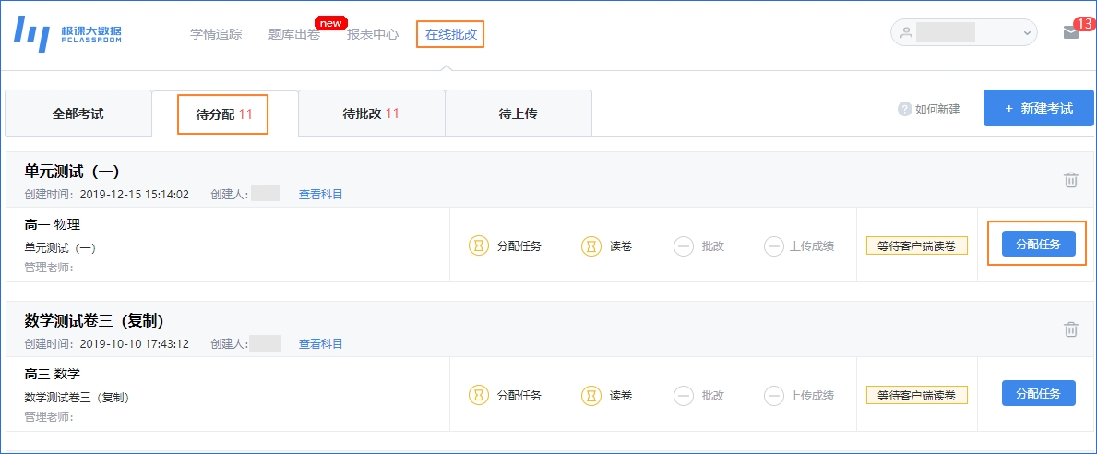Open 学情追踪 in the top navigation
Image resolution: width=1097 pixels, height=454 pixels.
pyautogui.click(x=216, y=34)
